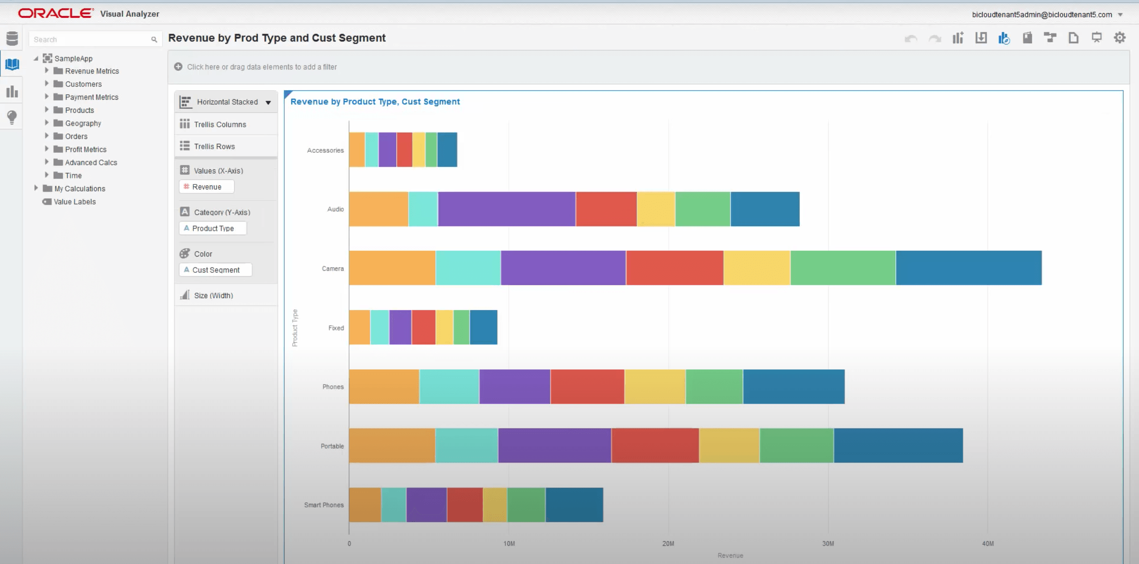Image resolution: width=1139 pixels, height=564 pixels.
Task: Click the redo arrow icon
Action: 935,38
